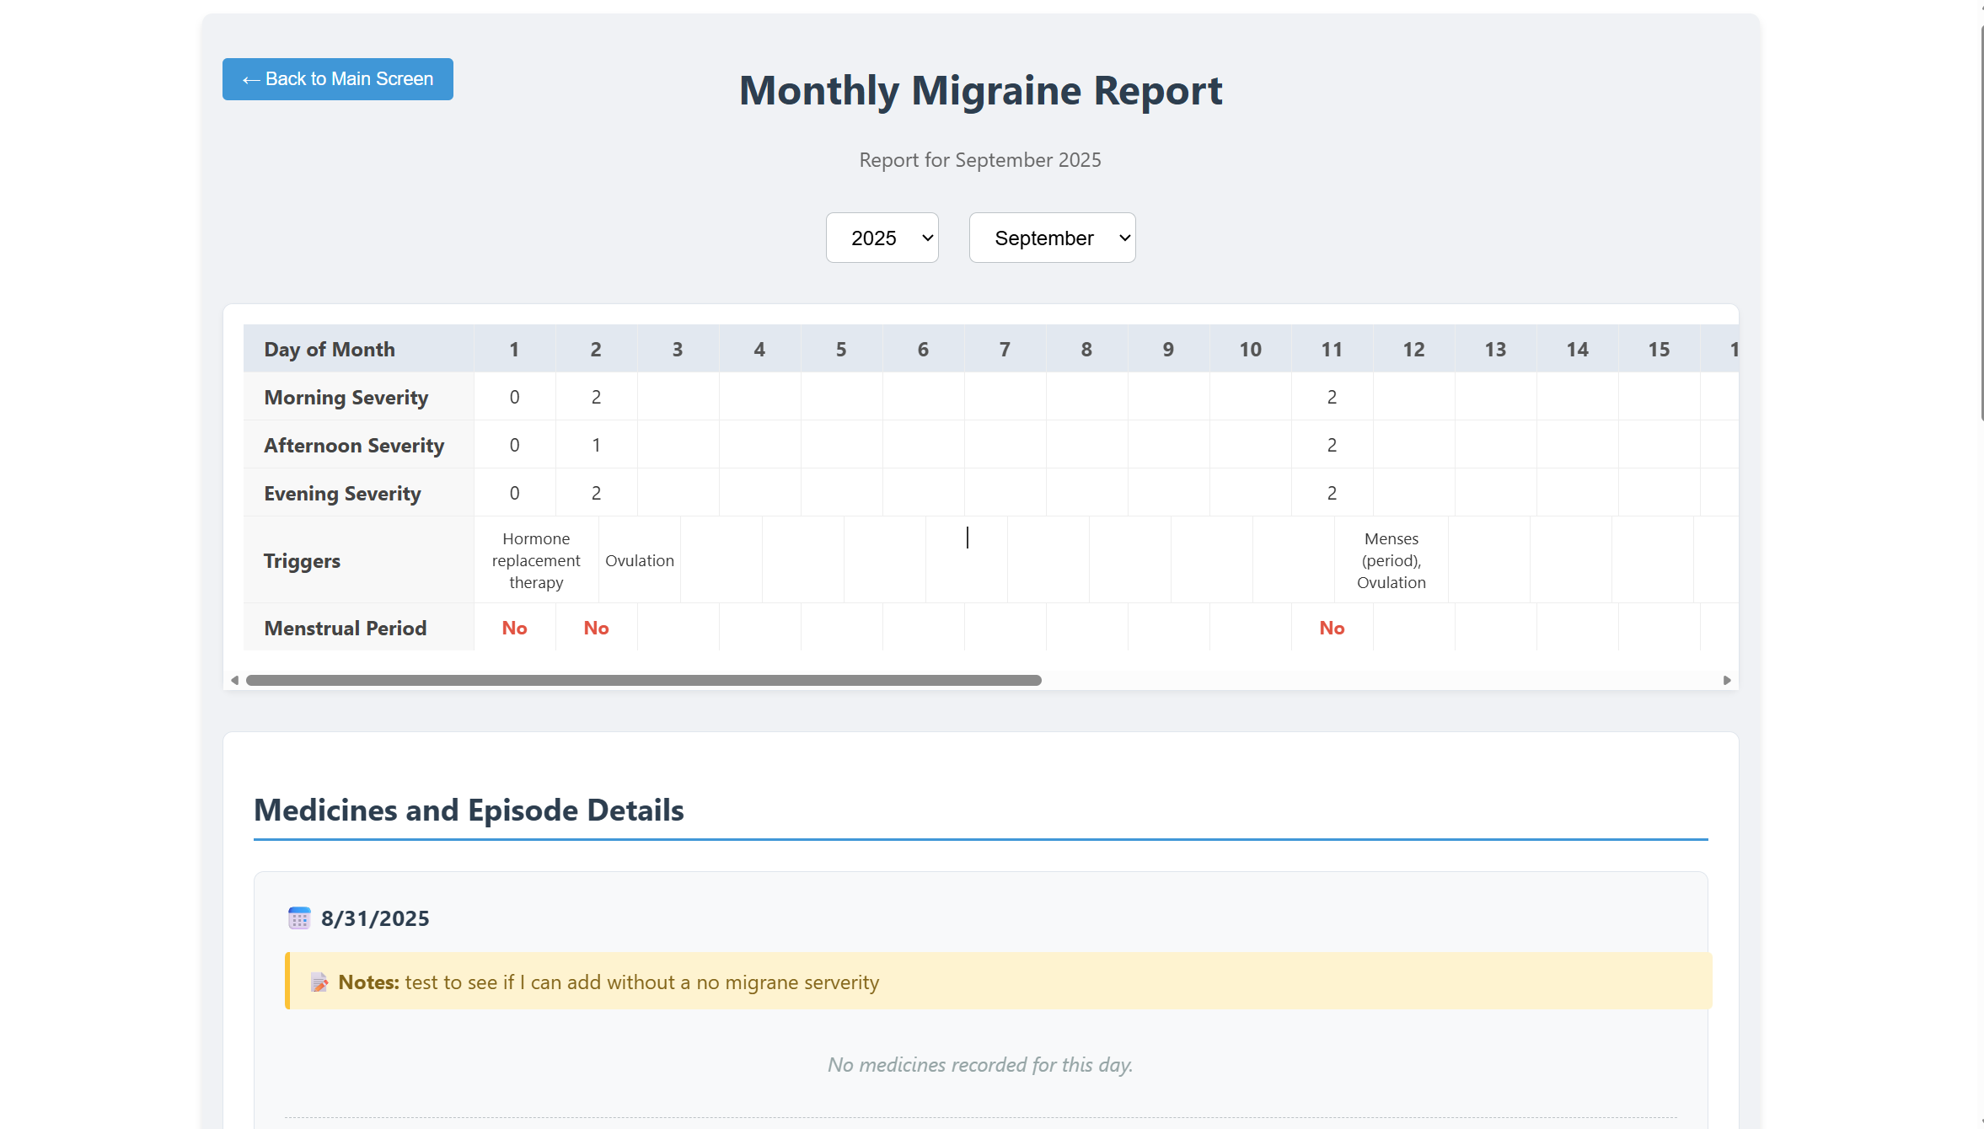Click the 8/31/2025 date heading
The width and height of the screenshot is (1984, 1129).
coord(375,918)
